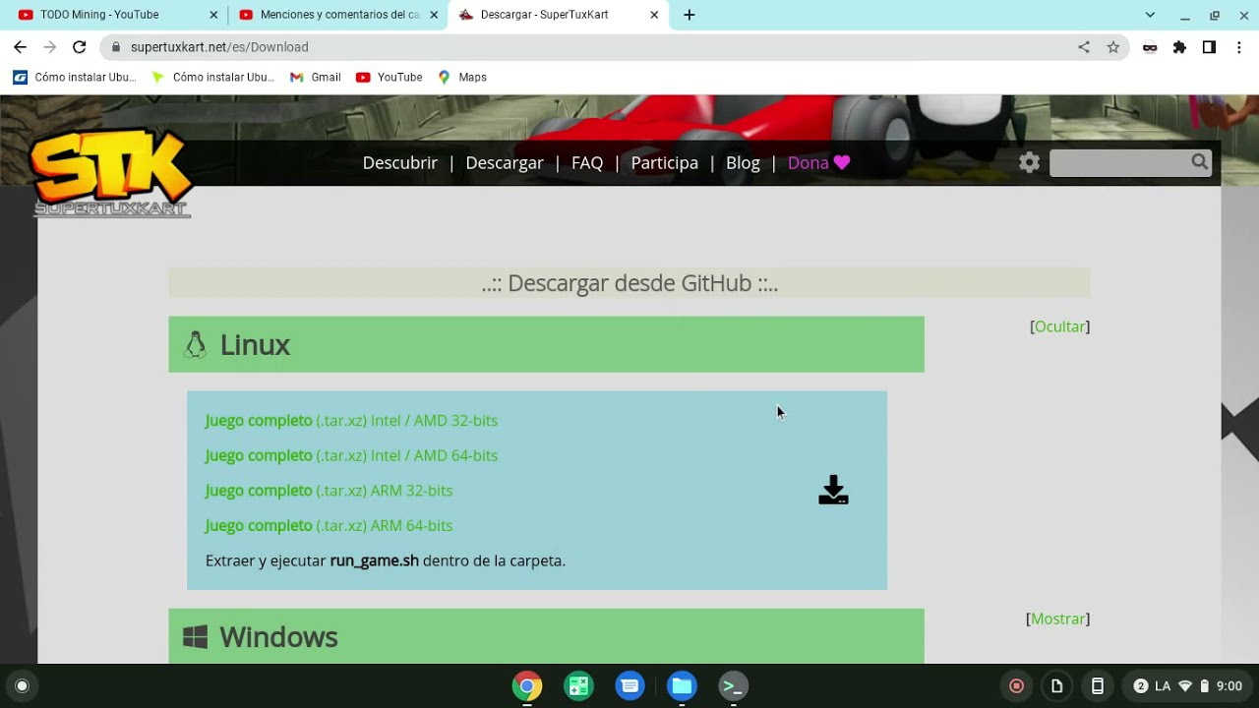Launch Chrome from the shelf
Image resolution: width=1259 pixels, height=708 pixels.
[527, 686]
